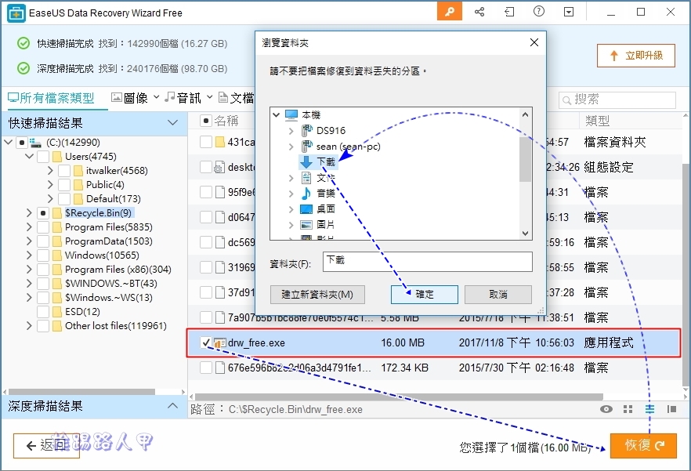691x471 pixels.
Task: Select the 所有檔案類型 tab
Action: [51, 98]
